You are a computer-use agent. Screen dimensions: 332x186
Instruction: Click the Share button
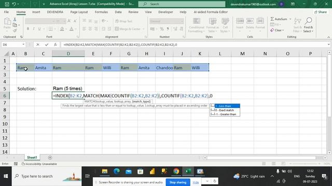[x=321, y=12]
